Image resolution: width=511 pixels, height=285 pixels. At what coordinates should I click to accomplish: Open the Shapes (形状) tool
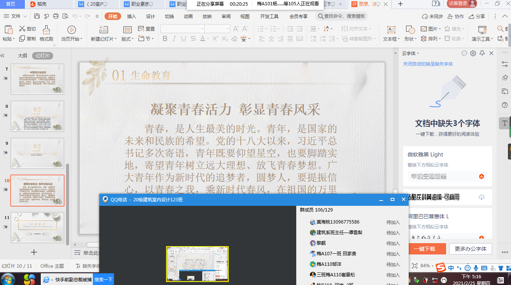point(410,32)
